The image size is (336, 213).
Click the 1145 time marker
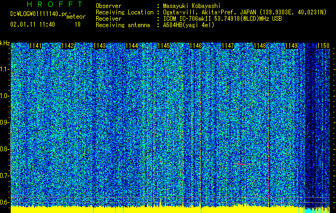point(163,46)
